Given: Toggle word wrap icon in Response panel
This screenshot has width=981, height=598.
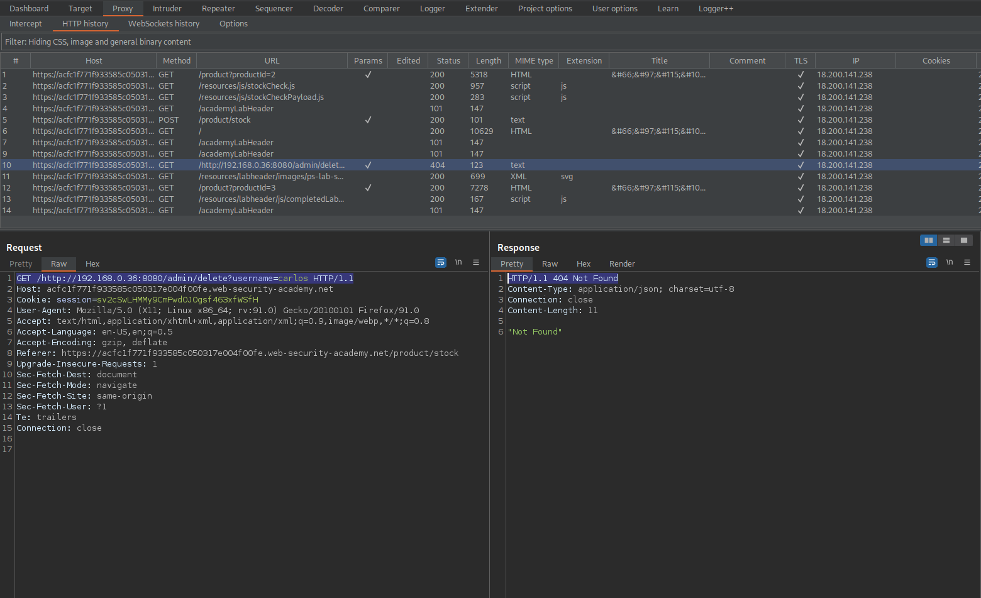Looking at the screenshot, I should 932,262.
